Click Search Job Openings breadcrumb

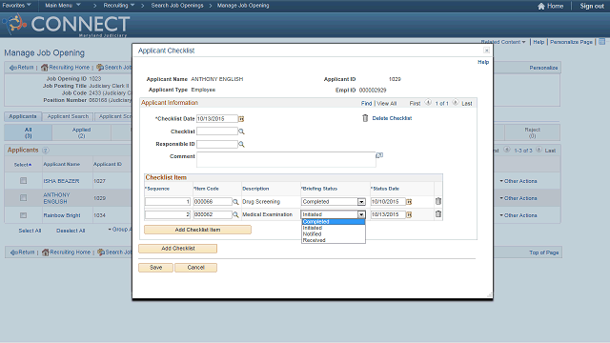pos(177,6)
